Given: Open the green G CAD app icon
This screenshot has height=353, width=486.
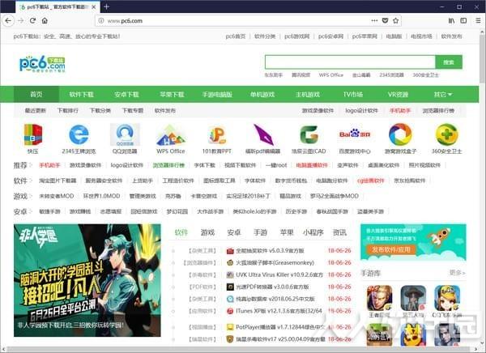Looking at the screenshot, I should 309,134.
